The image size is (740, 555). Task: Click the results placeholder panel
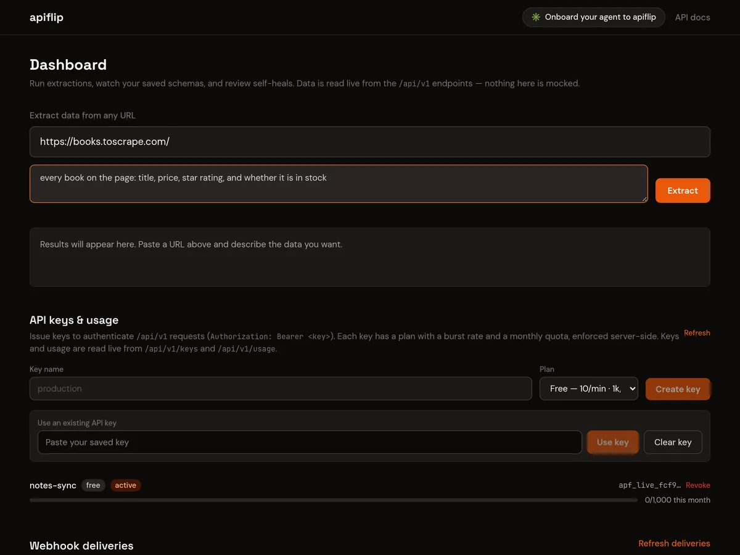tap(370, 257)
